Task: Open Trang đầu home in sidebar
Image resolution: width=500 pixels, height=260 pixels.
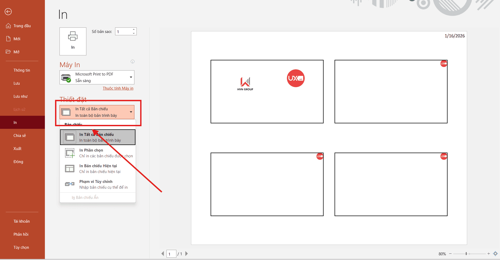Action: tap(22, 26)
